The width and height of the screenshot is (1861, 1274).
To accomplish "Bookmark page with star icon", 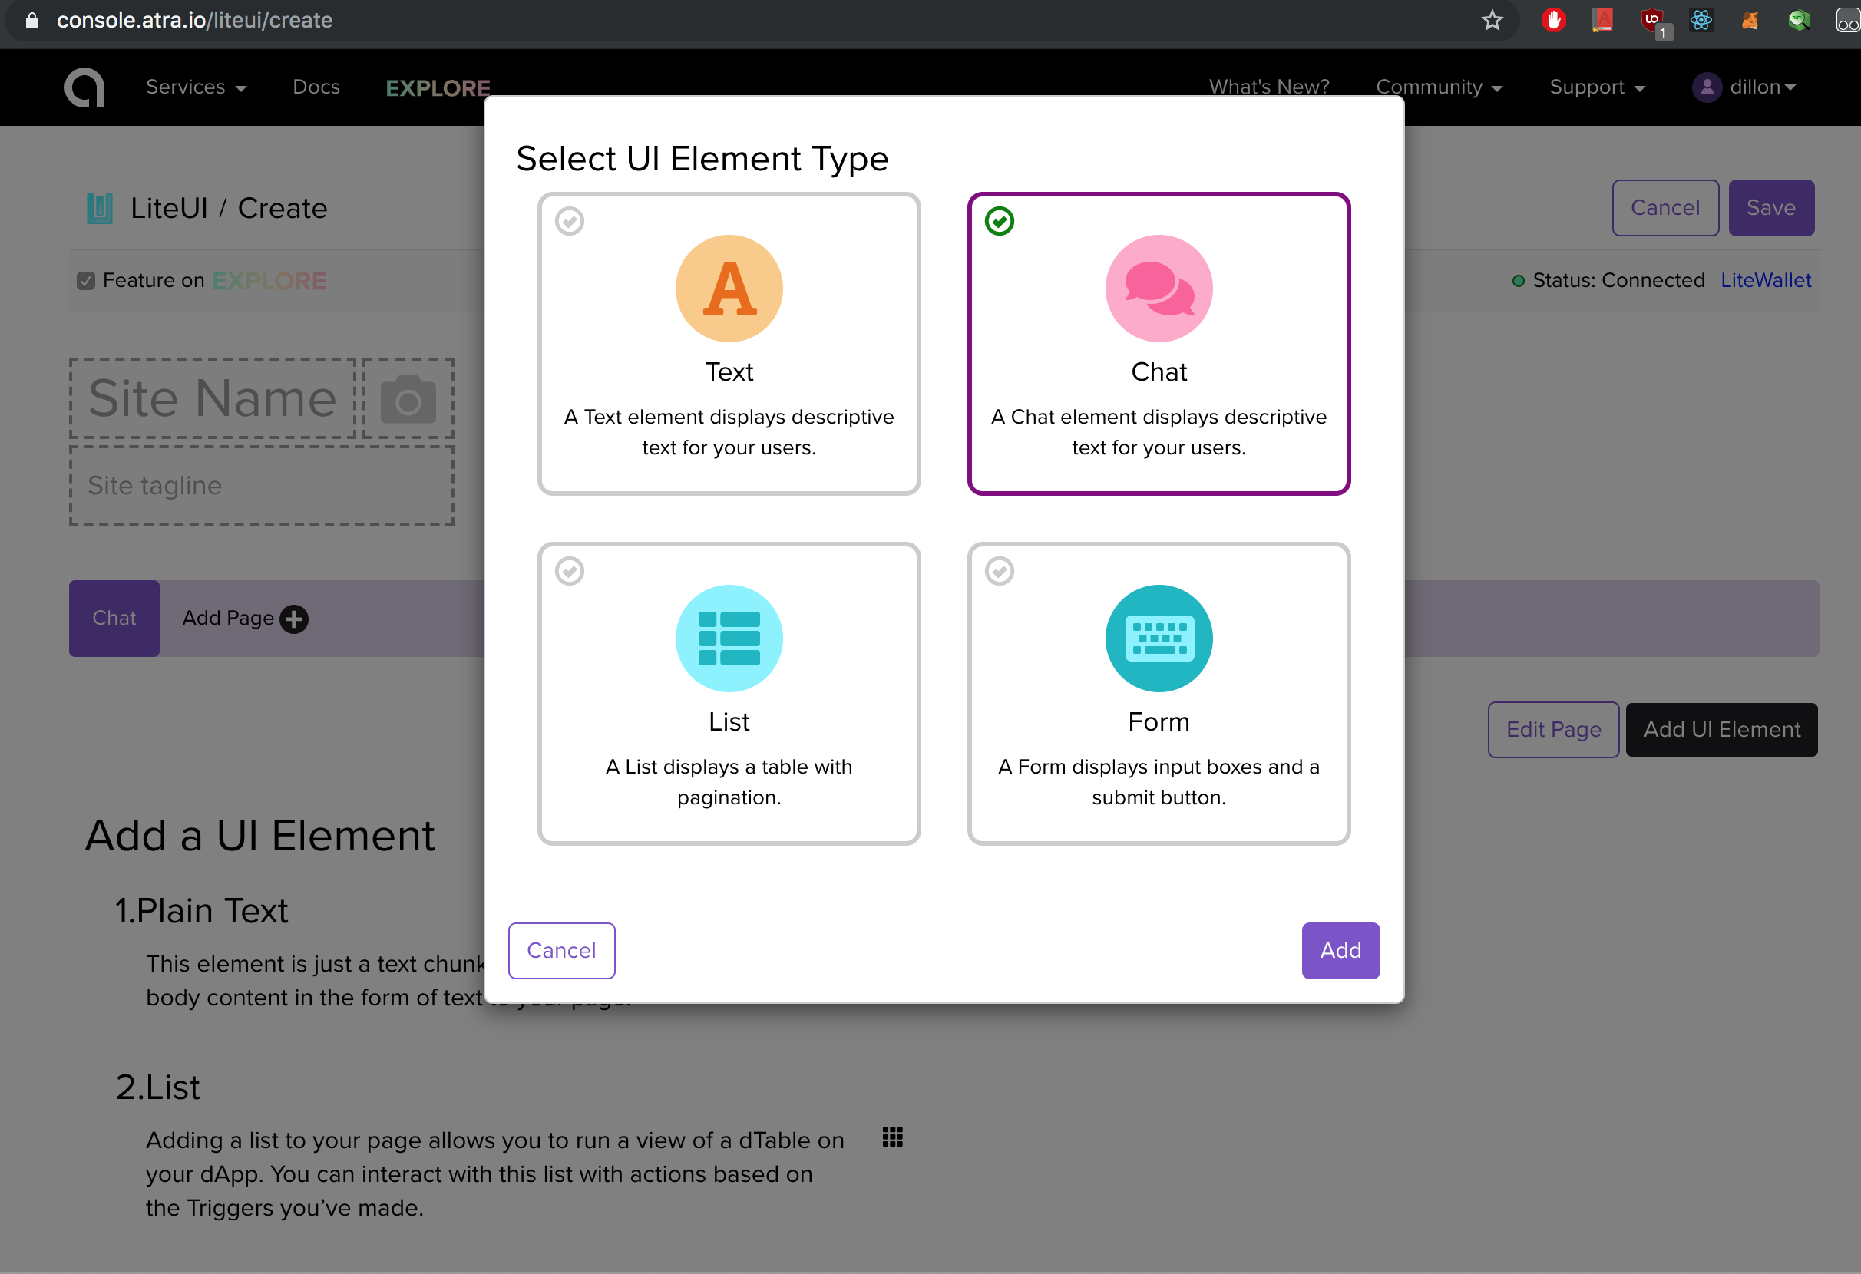I will point(1491,20).
